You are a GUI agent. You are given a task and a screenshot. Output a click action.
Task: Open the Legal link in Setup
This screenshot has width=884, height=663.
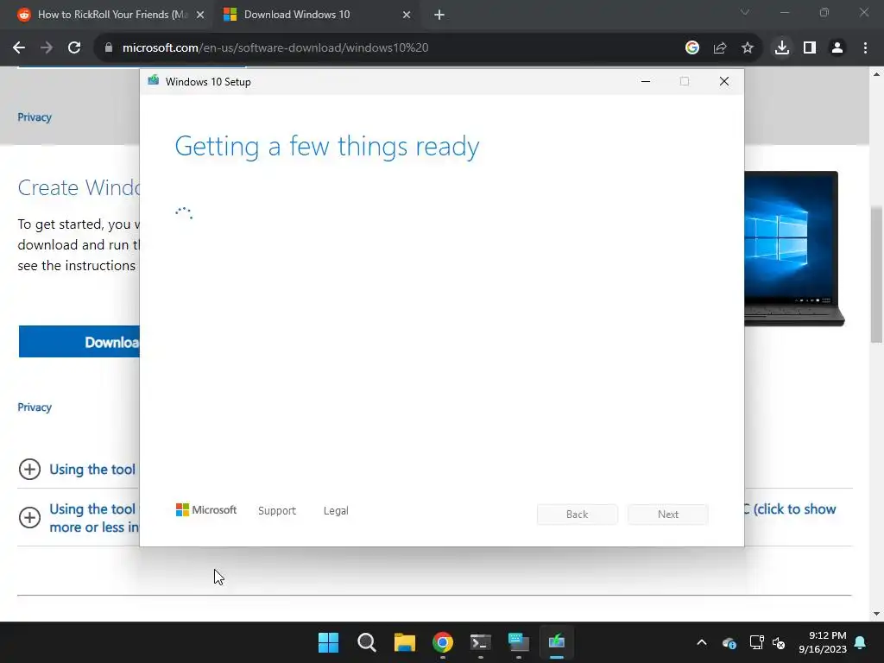pyautogui.click(x=336, y=511)
